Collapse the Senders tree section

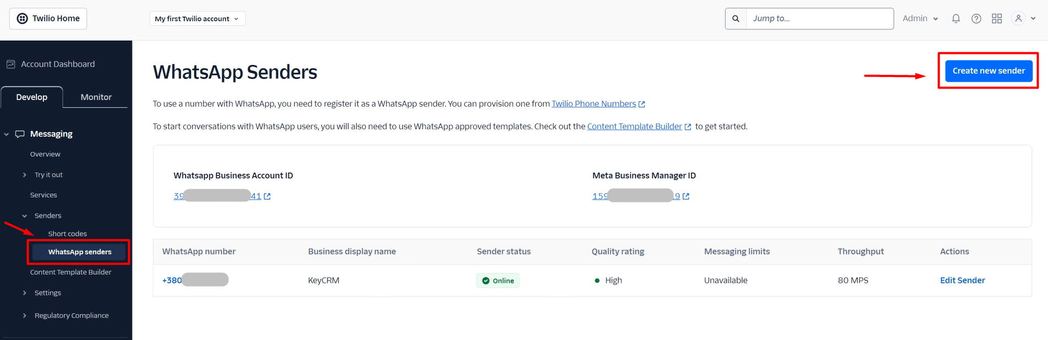coord(25,216)
